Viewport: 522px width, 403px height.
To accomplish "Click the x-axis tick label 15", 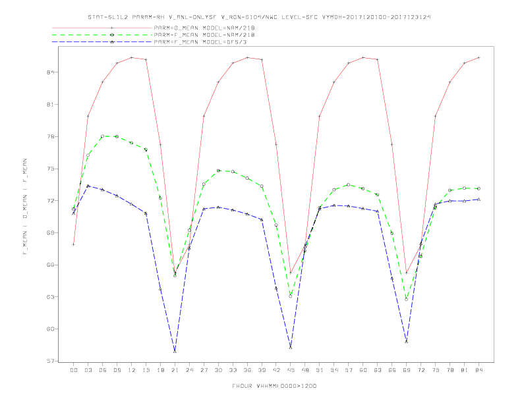I will (x=146, y=370).
